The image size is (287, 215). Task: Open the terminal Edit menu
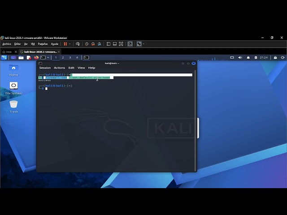point(71,68)
